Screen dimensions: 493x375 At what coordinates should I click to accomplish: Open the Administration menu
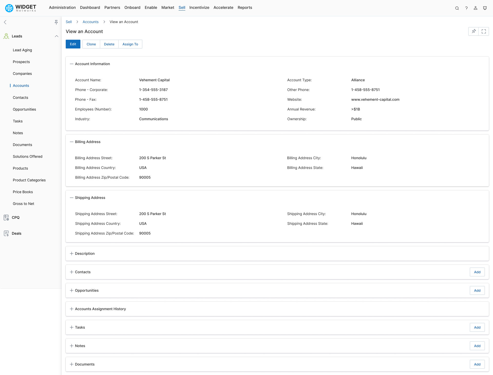(x=62, y=7)
